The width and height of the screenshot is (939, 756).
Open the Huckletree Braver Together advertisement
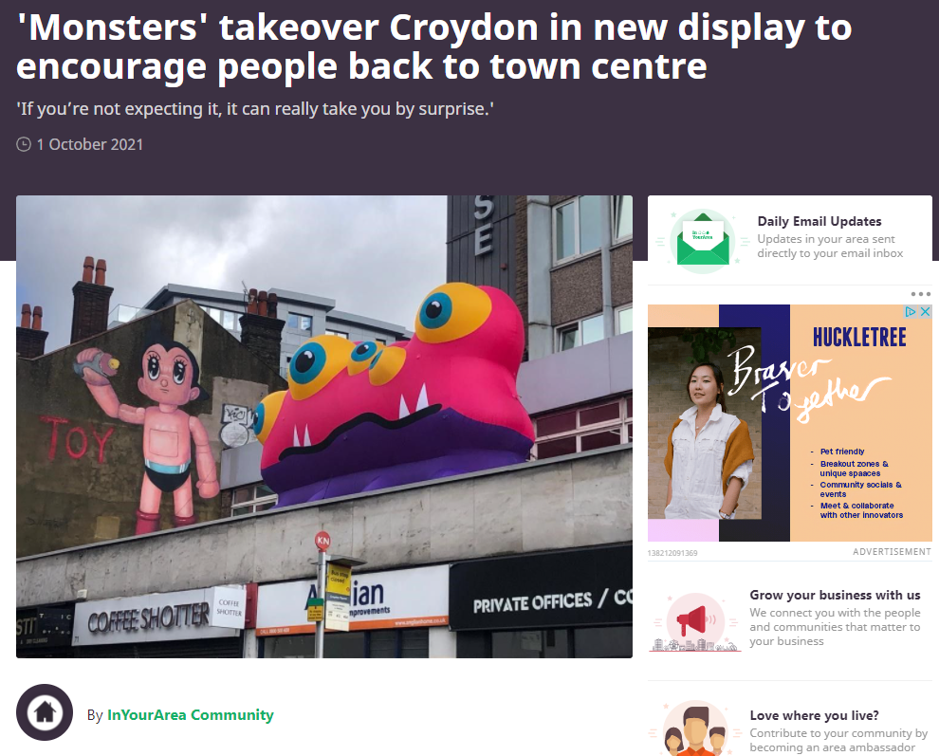789,423
